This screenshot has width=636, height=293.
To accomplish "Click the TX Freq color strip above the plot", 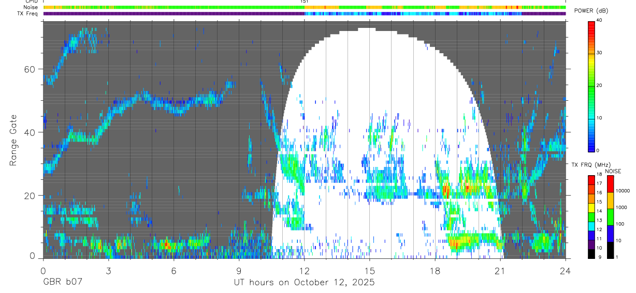I will pyautogui.click(x=305, y=13).
